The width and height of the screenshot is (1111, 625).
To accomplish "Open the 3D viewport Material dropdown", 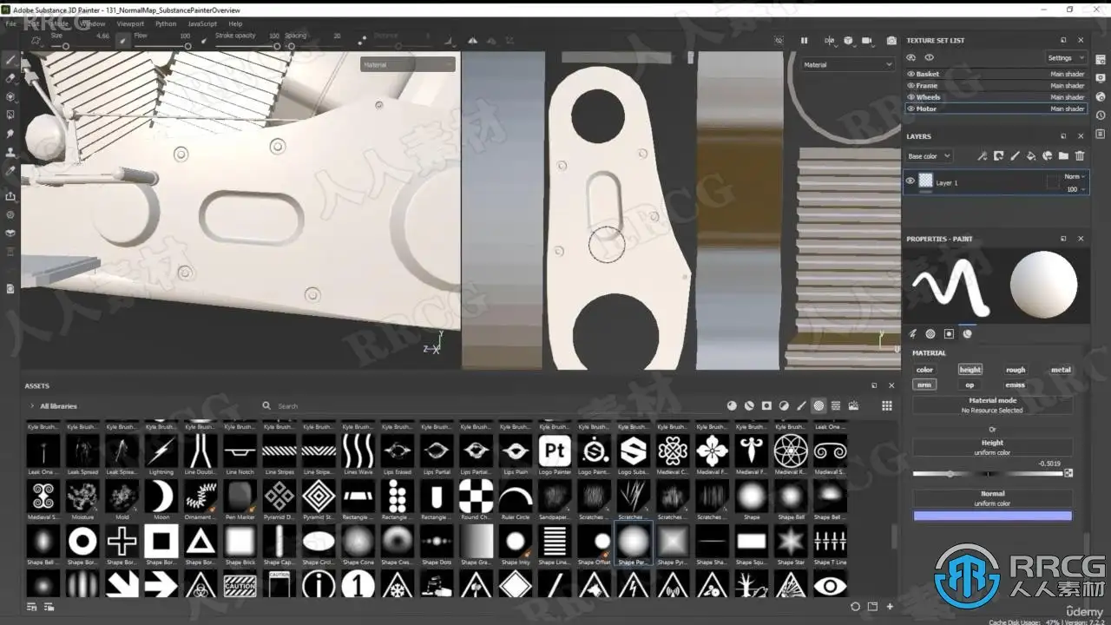I will [407, 64].
